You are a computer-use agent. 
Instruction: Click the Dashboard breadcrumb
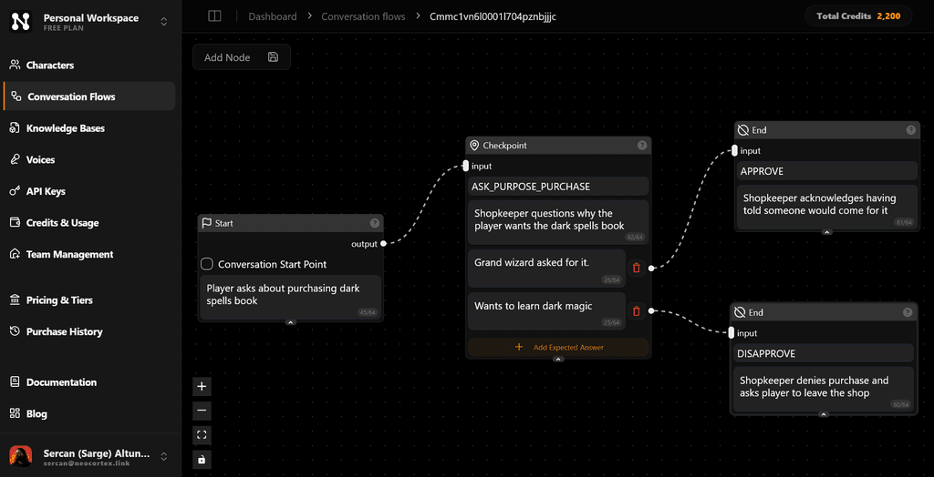[x=272, y=16]
